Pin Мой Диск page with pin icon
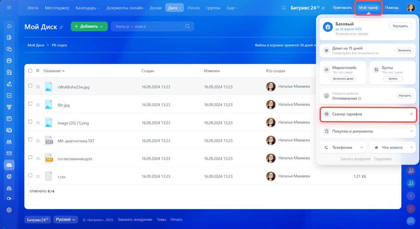420x229 pixels. click(61, 27)
